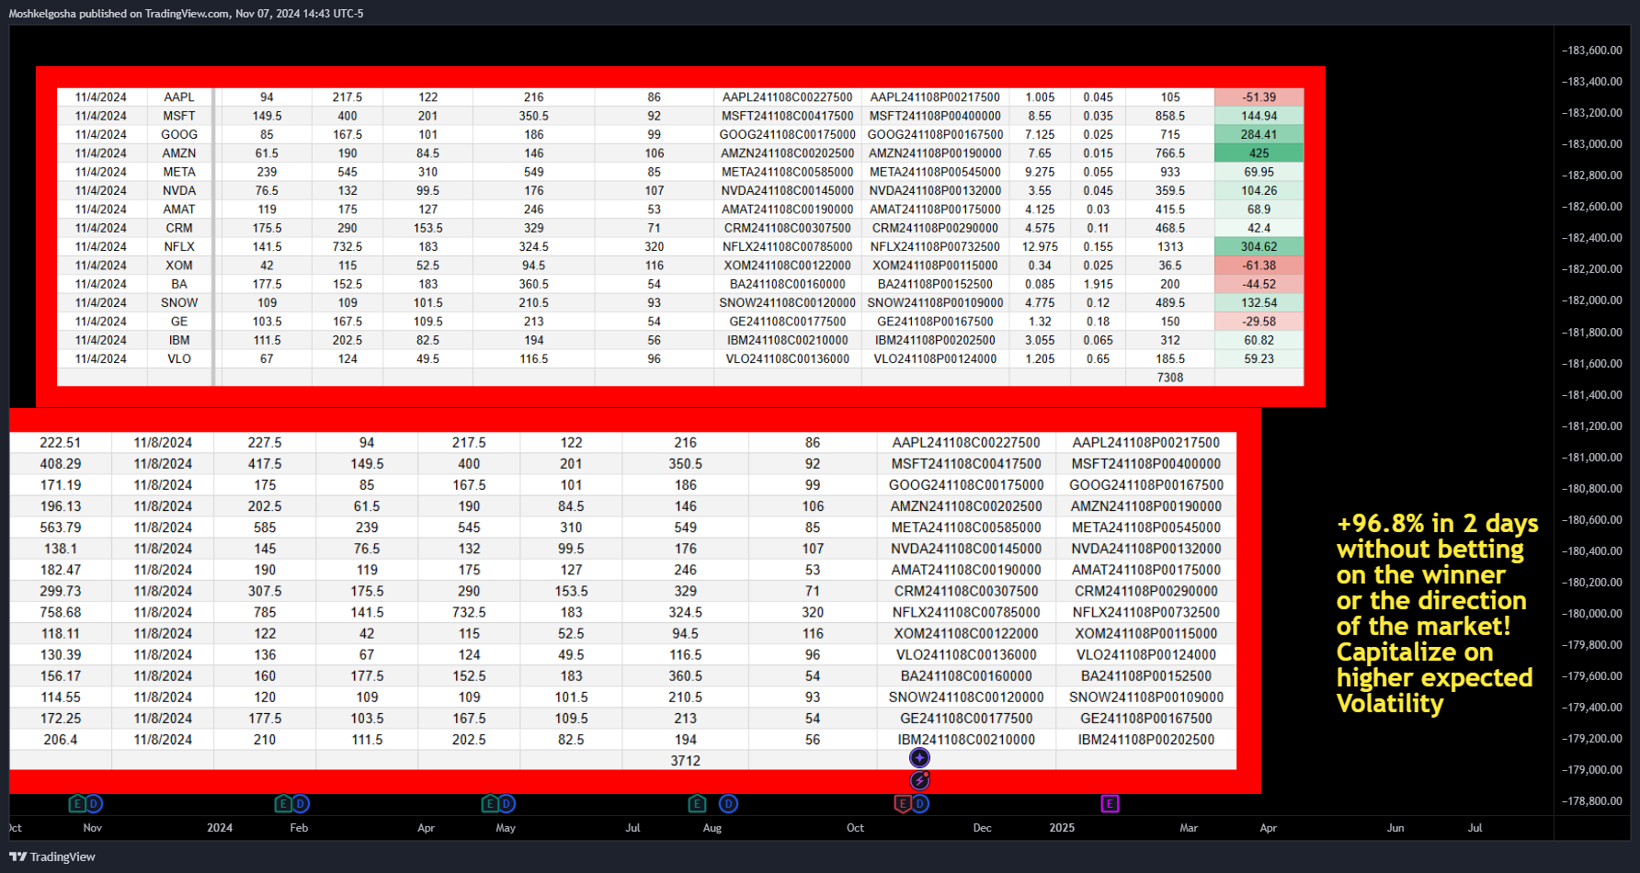Click the 206.4 price cell
Screen dimensions: 1640x873
(60, 740)
